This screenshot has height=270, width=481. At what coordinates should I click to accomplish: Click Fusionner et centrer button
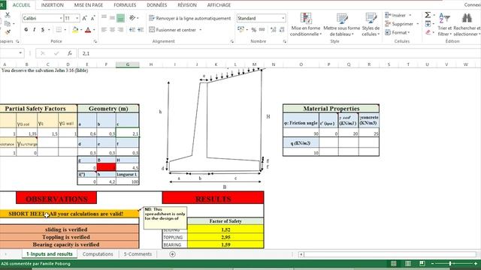pos(173,30)
